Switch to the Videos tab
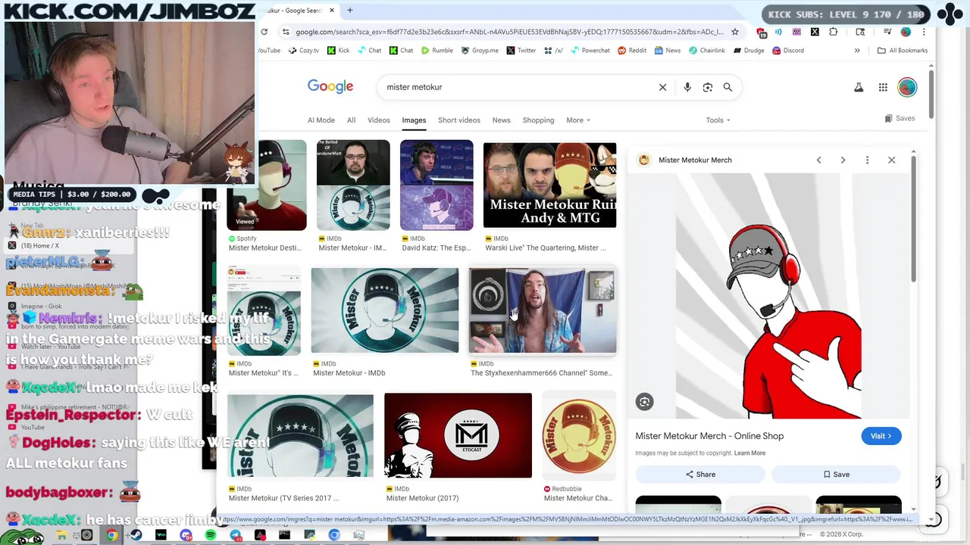Viewport: 970px width, 545px height. pyautogui.click(x=379, y=120)
